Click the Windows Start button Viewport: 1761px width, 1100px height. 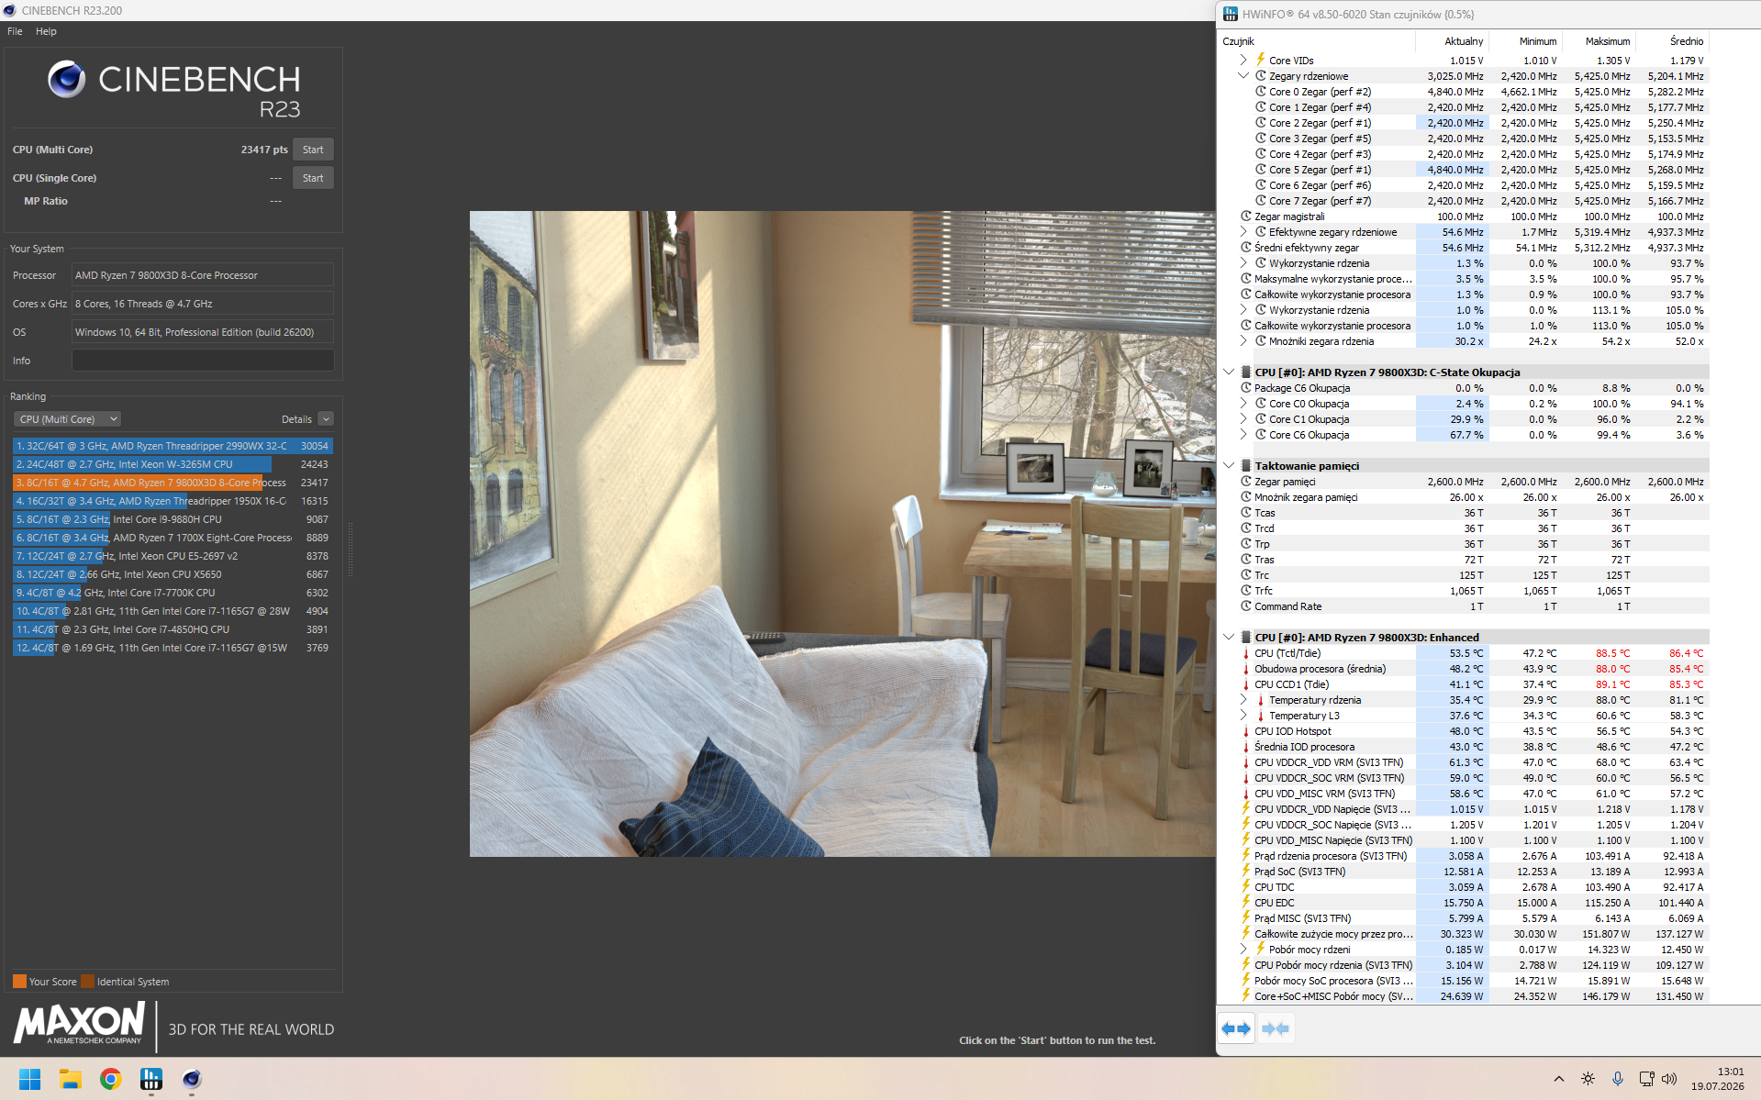tap(30, 1079)
